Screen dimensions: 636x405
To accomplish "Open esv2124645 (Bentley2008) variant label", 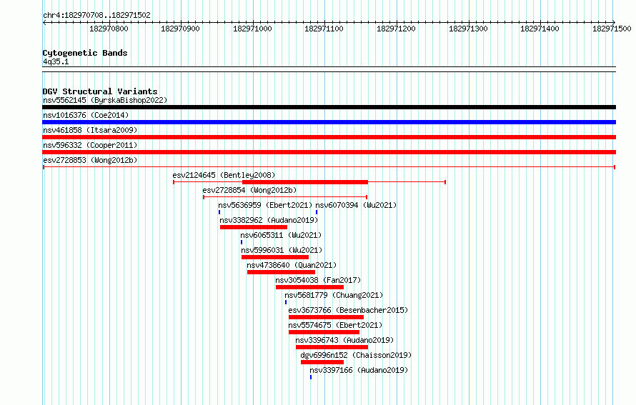I will pos(224,175).
